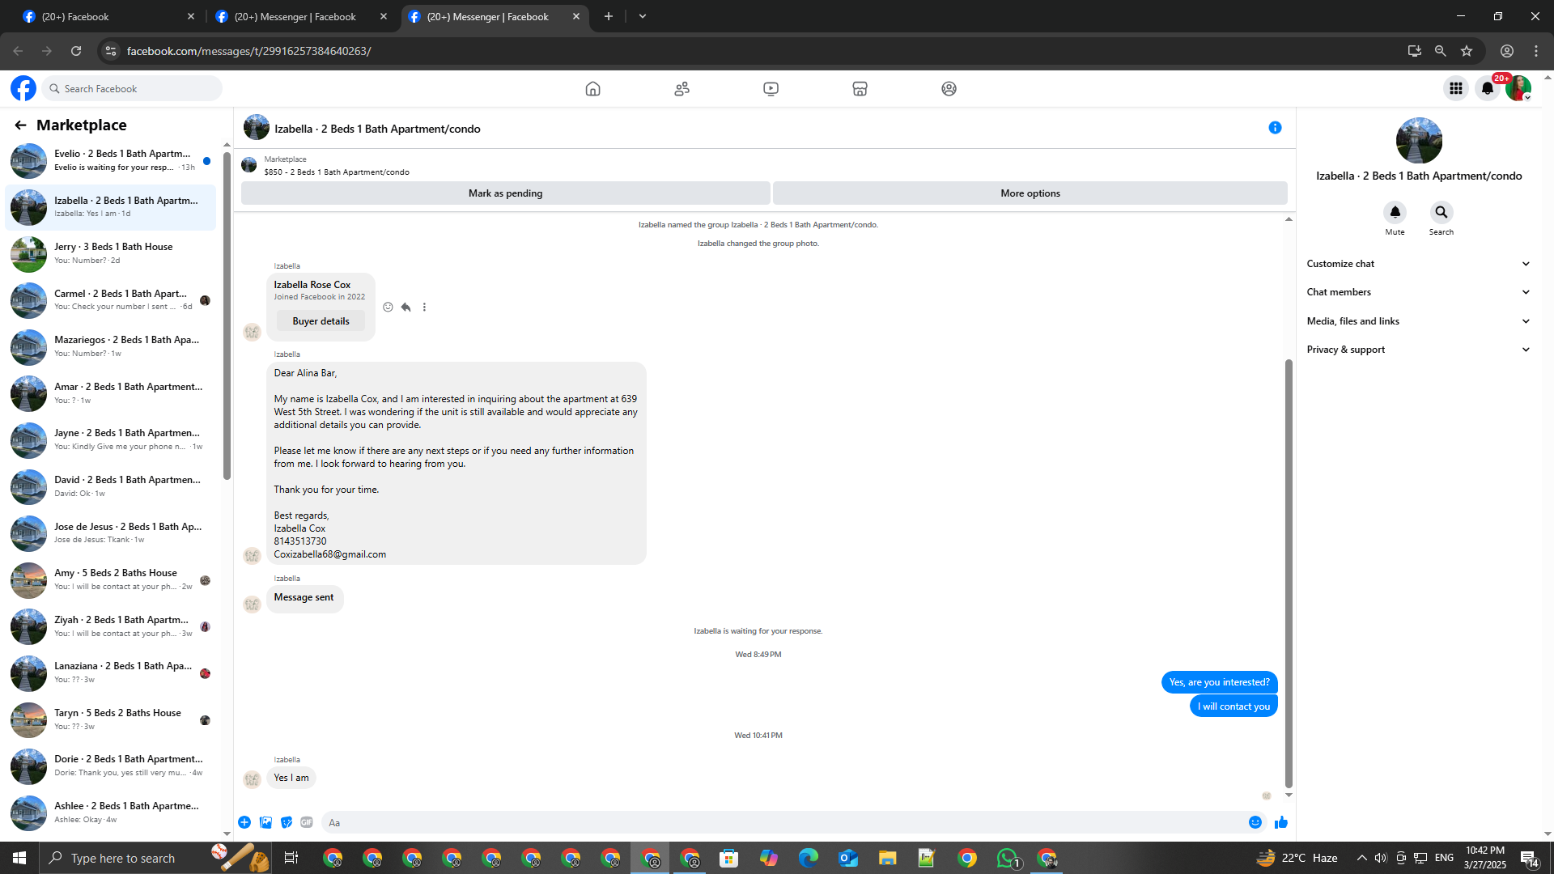Click the conversation list scrollbar
This screenshot has height=874, width=1554.
point(227,316)
